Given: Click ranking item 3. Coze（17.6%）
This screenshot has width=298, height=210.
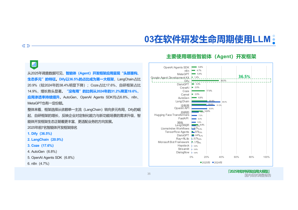Looking at the screenshot, I should point(41,146).
